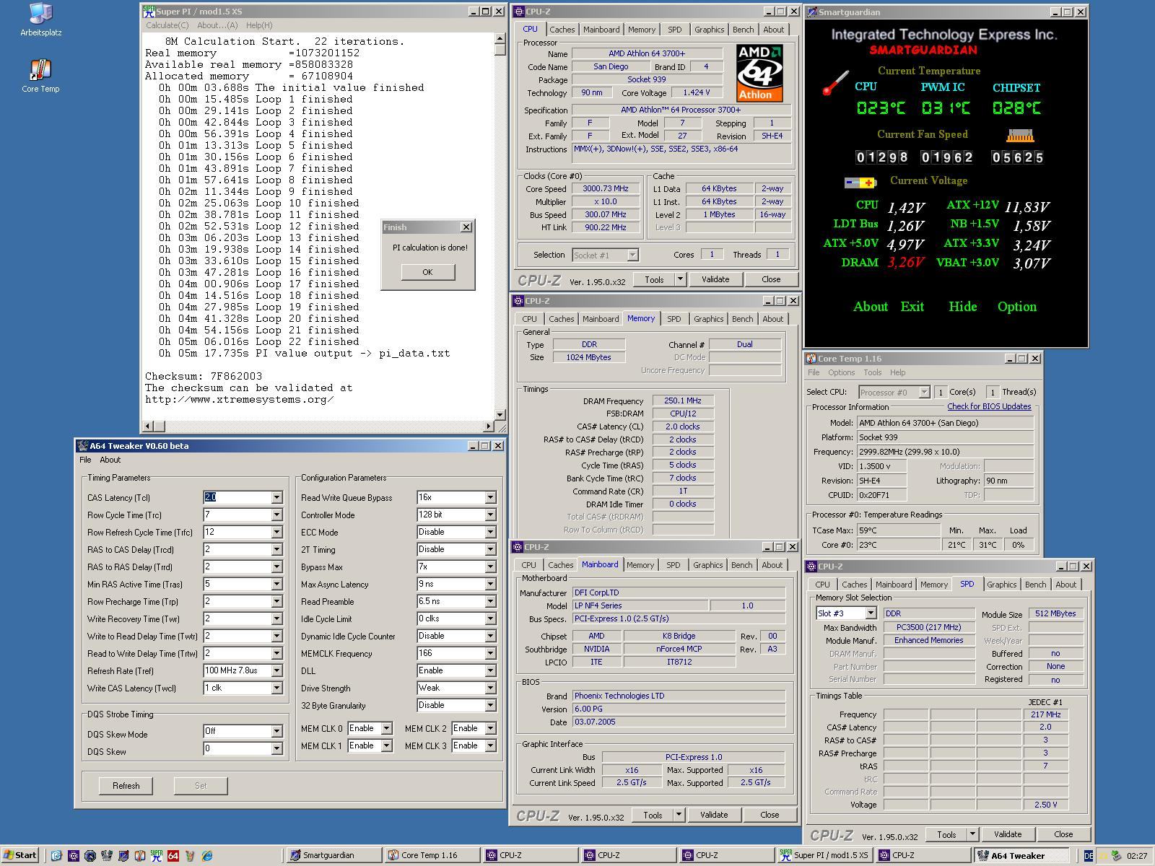Expand the MEMCLK Frequency dropdown

pos(490,653)
